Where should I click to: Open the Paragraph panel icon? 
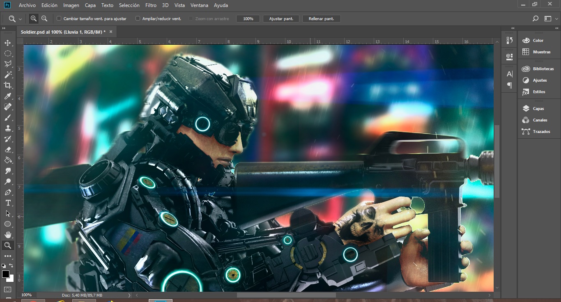point(510,85)
